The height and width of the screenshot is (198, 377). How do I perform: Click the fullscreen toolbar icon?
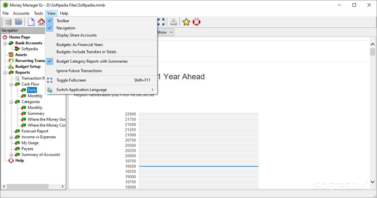coord(161,22)
